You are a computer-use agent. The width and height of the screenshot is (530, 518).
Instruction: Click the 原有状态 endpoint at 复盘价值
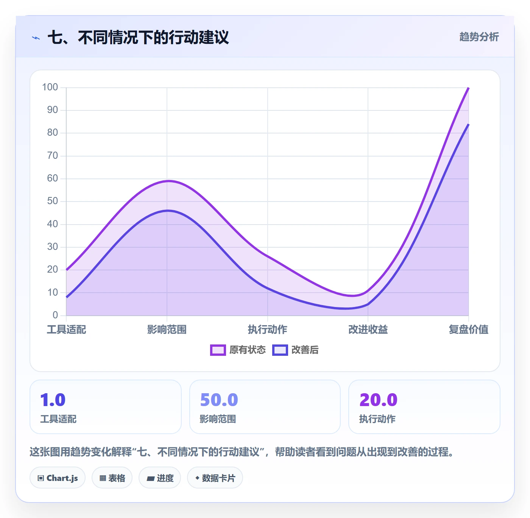[468, 88]
